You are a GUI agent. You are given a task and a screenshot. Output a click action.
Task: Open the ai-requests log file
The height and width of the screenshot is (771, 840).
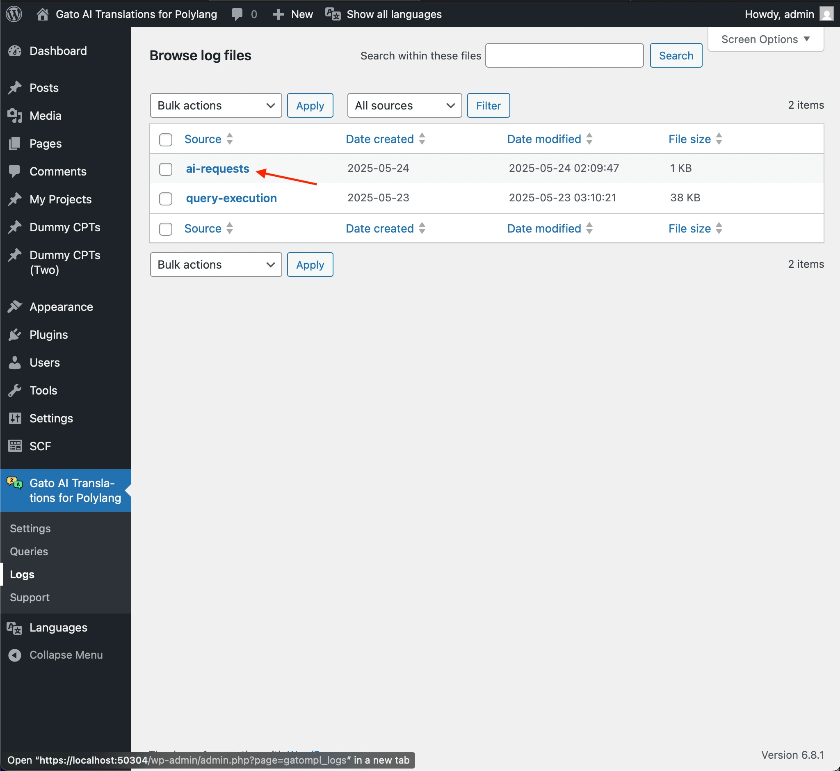click(217, 169)
